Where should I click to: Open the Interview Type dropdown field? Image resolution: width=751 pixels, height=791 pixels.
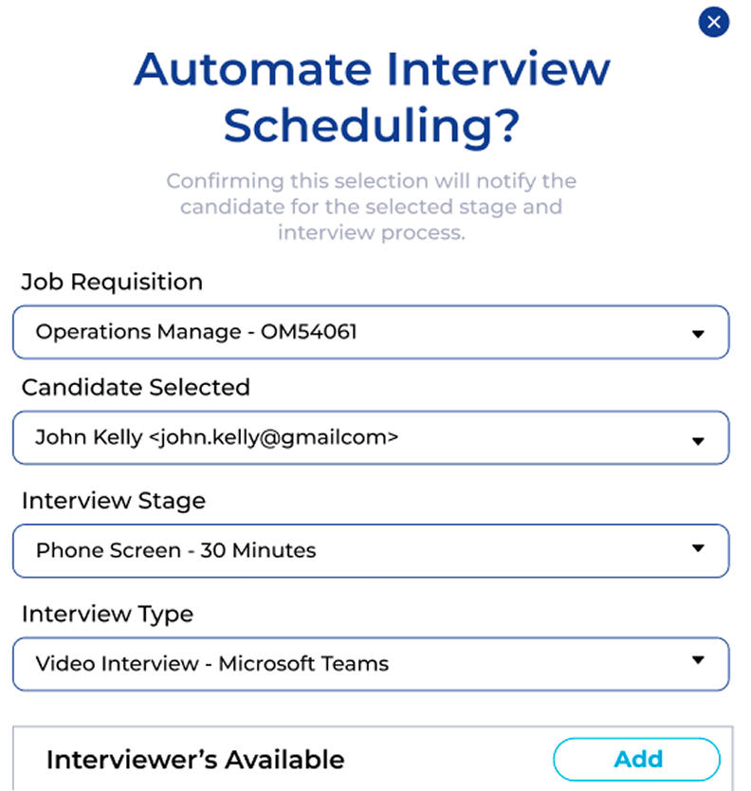point(370,663)
